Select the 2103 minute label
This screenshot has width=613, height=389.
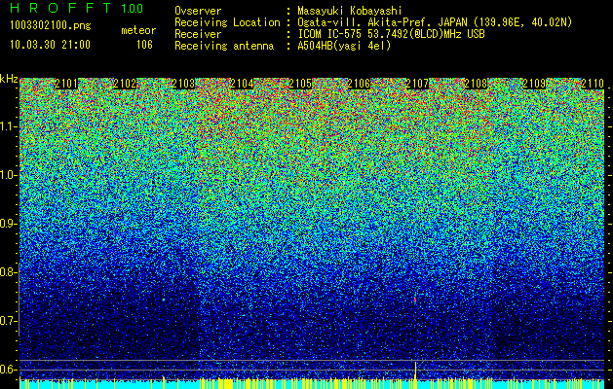click(183, 84)
